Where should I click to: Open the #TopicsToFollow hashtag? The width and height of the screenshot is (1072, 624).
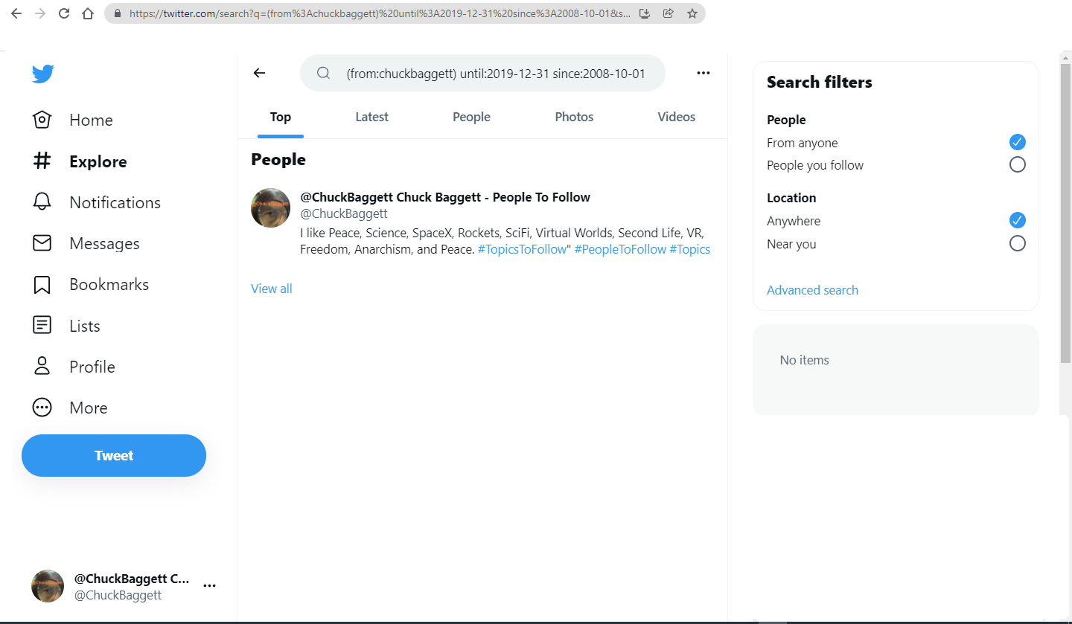click(x=522, y=249)
